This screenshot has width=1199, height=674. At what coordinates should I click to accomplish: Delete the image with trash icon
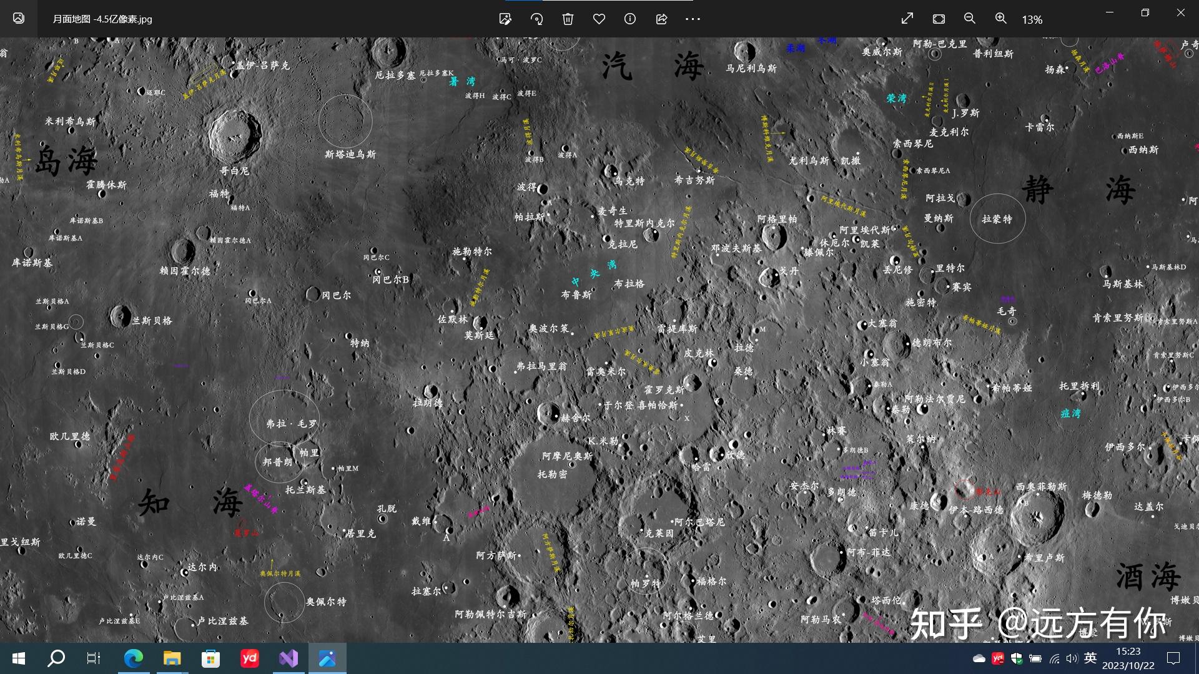[568, 19]
